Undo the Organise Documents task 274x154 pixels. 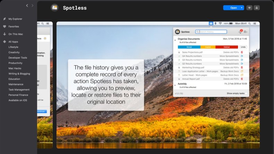coord(243,47)
